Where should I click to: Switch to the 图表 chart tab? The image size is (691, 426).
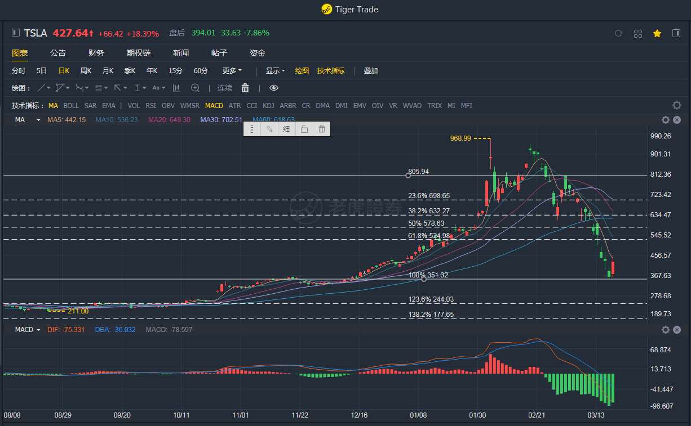[20, 53]
